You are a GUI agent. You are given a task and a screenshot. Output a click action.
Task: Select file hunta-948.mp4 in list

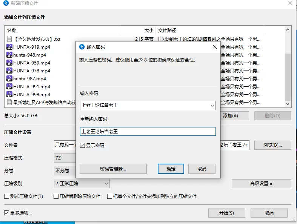[29, 55]
